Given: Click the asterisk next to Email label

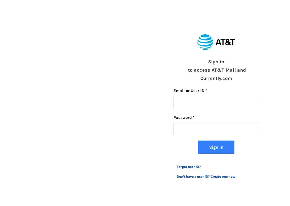Looking at the screenshot, I should pos(206,90).
